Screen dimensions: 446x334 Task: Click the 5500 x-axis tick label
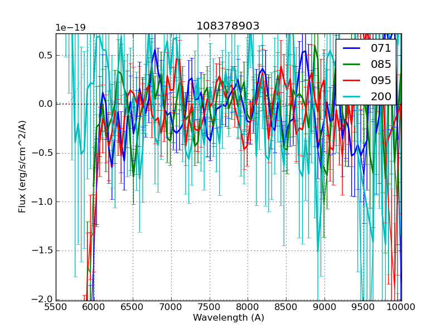pyautogui.click(x=56, y=307)
